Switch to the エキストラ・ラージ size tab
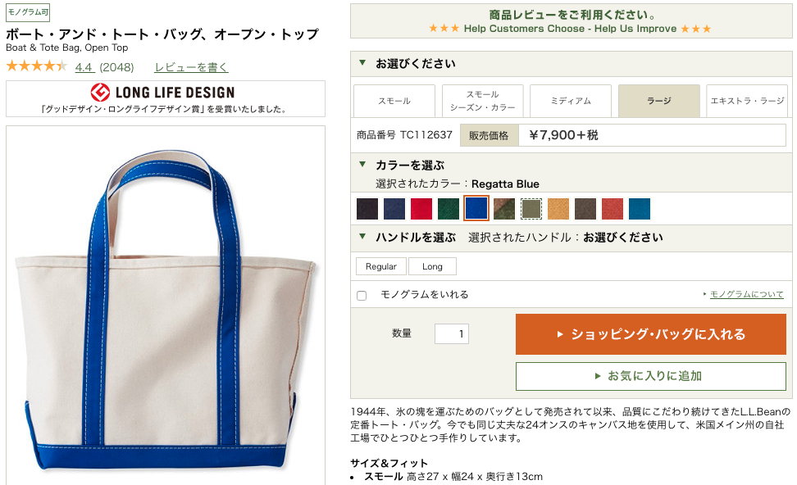 [x=747, y=101]
